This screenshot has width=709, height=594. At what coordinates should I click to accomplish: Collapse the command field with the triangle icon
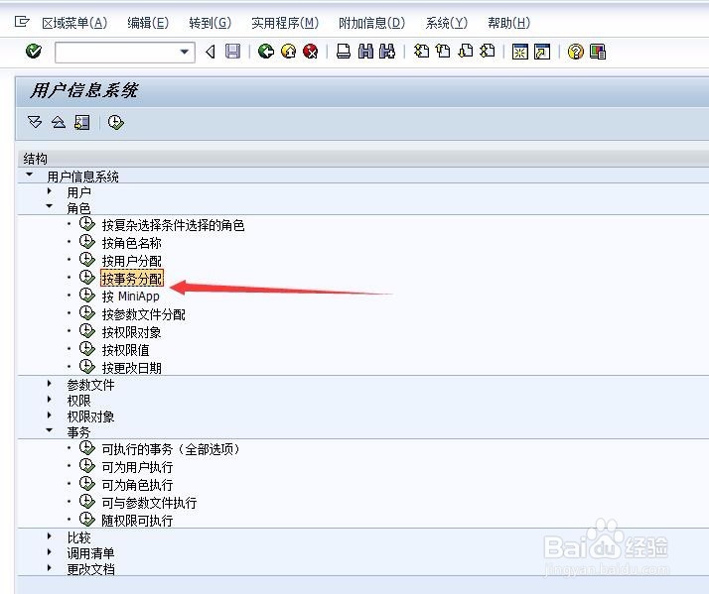[210, 52]
